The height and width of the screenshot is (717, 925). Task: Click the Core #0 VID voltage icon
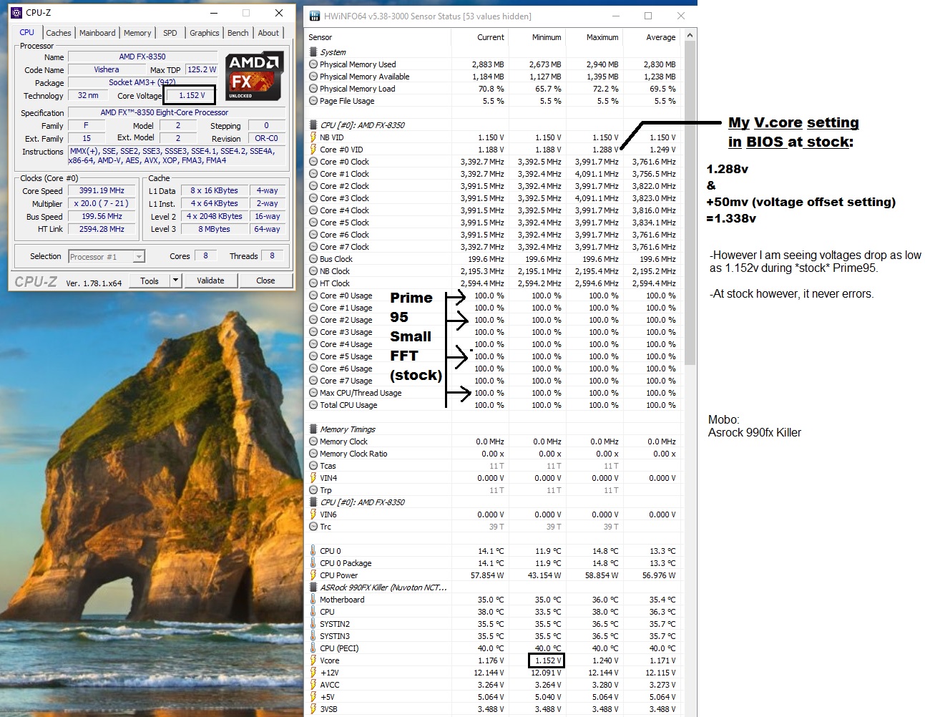coord(313,149)
